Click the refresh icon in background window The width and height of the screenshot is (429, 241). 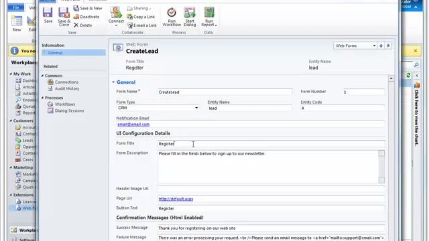pyautogui.click(x=408, y=76)
